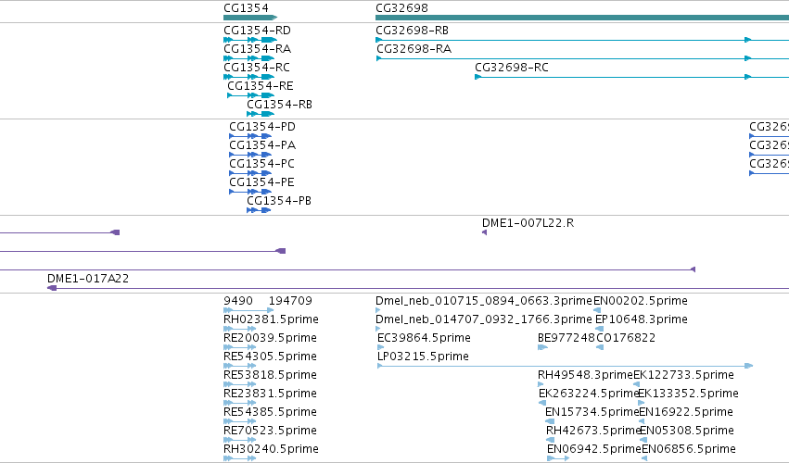Select protein CG1354-PB

tap(279, 201)
